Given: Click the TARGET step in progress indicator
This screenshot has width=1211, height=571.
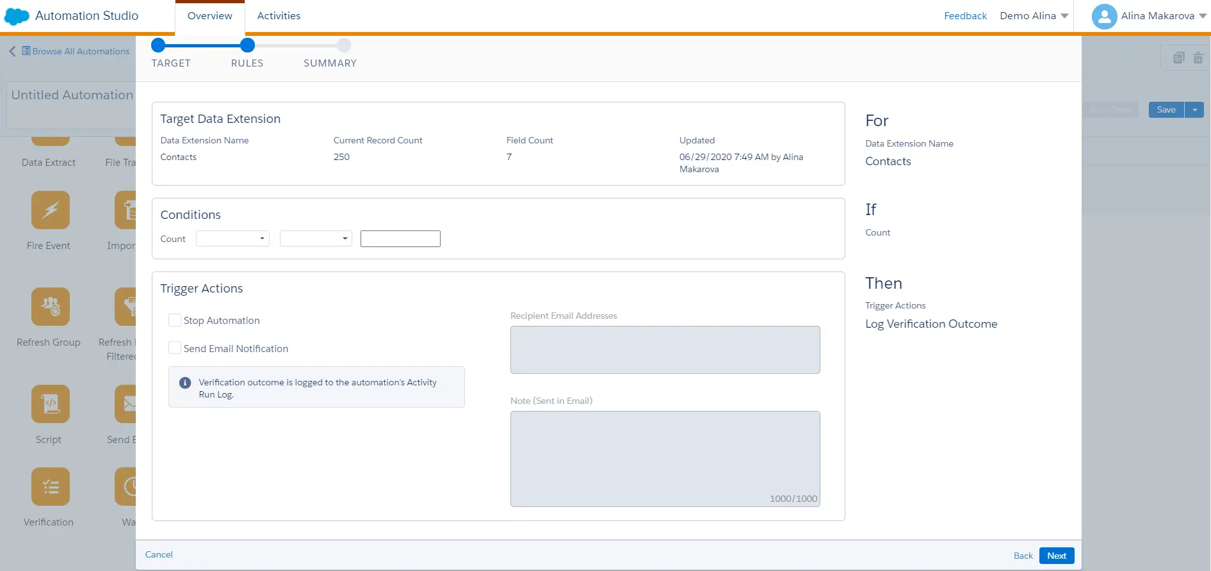Looking at the screenshot, I should pos(158,45).
